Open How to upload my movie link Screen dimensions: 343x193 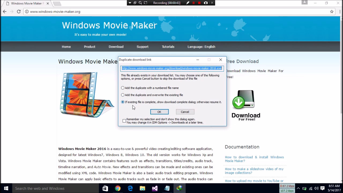pos(254,181)
